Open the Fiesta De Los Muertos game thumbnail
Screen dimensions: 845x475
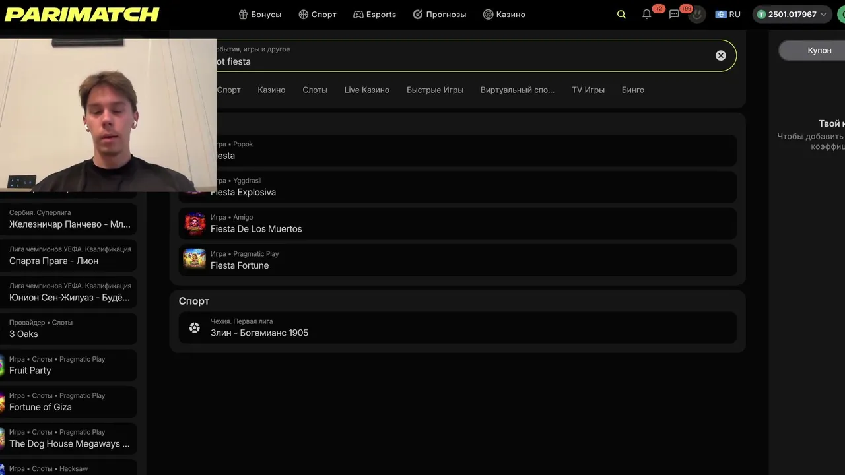(x=194, y=224)
